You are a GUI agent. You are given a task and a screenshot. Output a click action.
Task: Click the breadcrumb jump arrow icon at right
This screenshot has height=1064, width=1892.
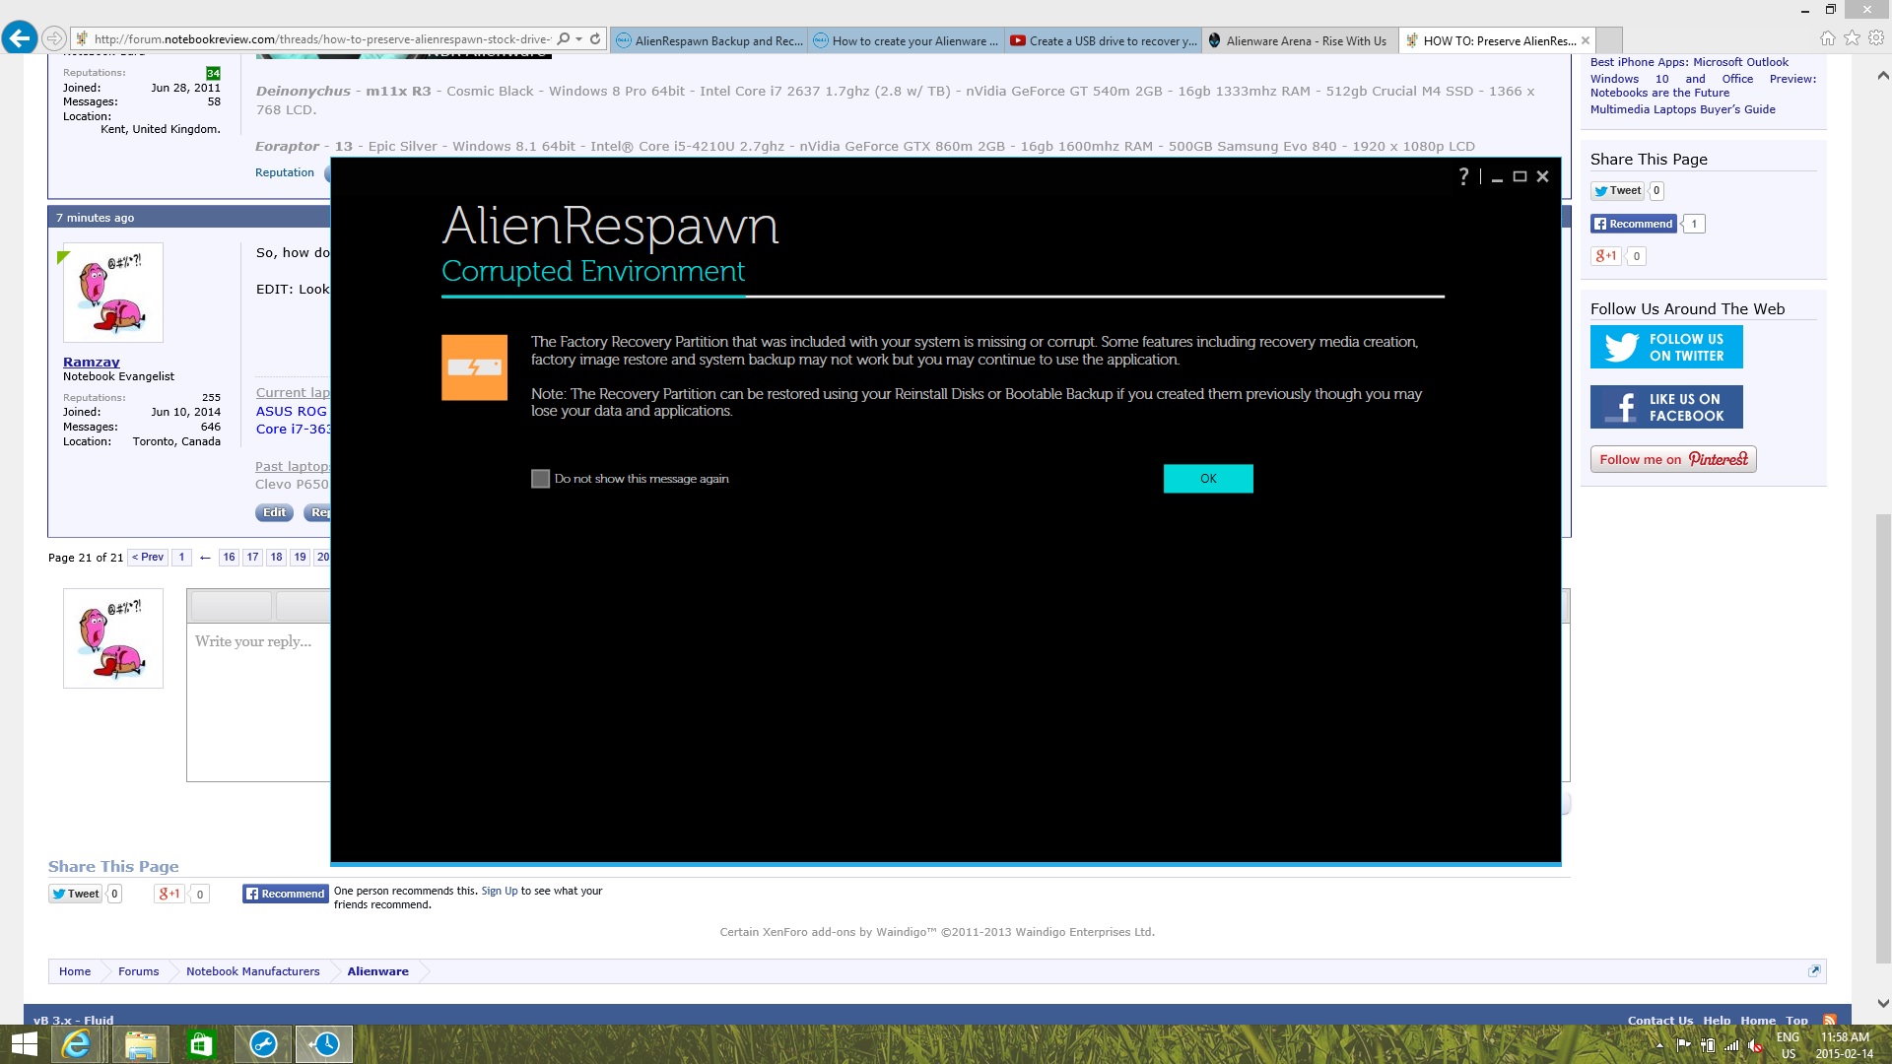[1814, 971]
